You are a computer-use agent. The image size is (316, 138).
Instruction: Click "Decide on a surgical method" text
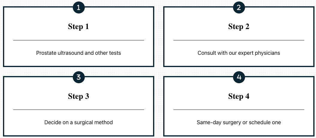tap(78, 122)
